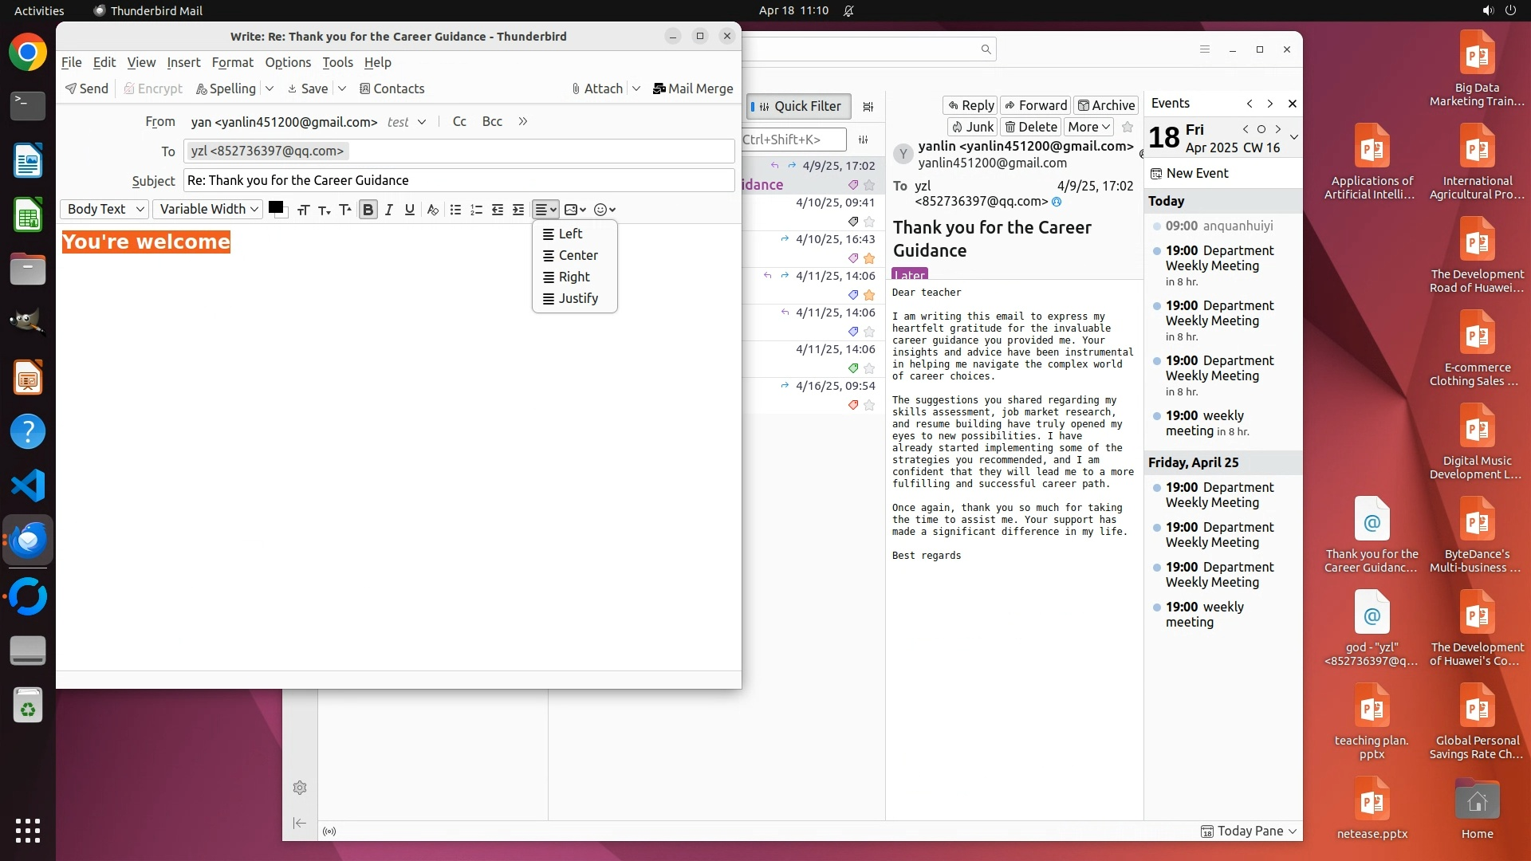Click the Attach paperclip button
The width and height of the screenshot is (1531, 861).
pyautogui.click(x=597, y=88)
